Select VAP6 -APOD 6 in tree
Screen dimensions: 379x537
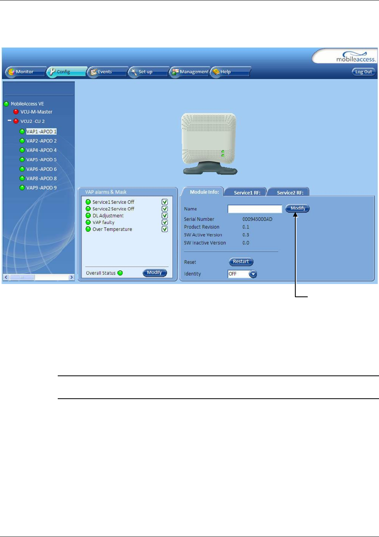41,169
